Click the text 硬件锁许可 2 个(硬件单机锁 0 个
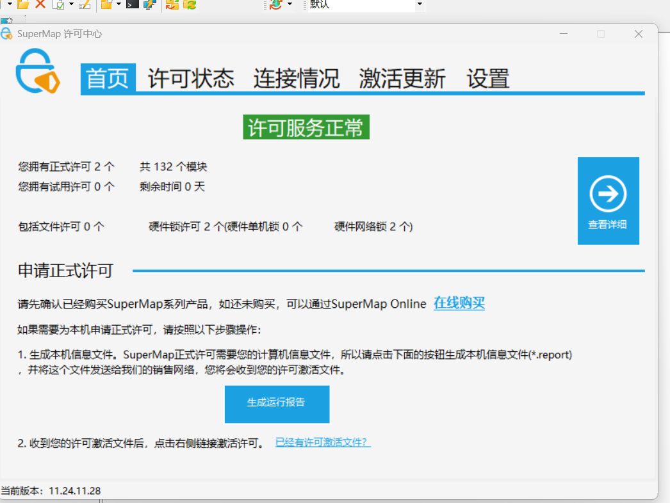The width and height of the screenshot is (670, 503). coord(225,227)
